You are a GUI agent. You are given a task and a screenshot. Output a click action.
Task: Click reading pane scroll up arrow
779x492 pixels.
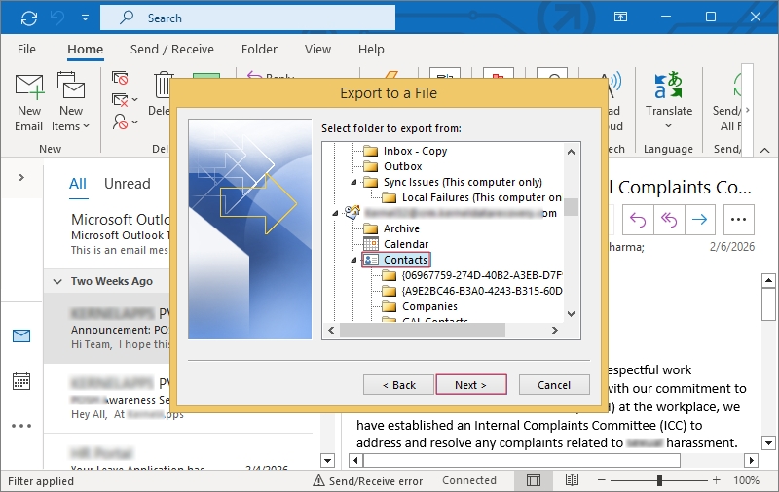(768, 281)
